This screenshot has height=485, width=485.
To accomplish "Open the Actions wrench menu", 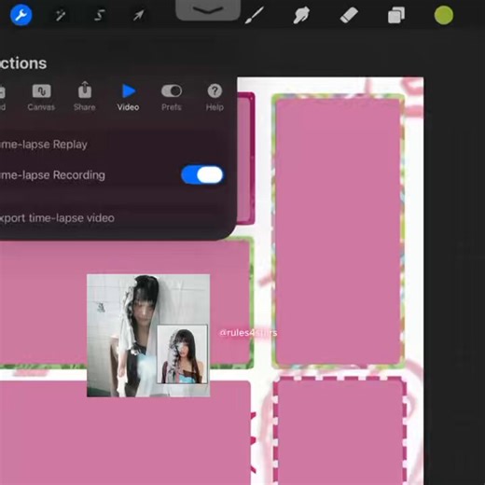I will click(21, 15).
